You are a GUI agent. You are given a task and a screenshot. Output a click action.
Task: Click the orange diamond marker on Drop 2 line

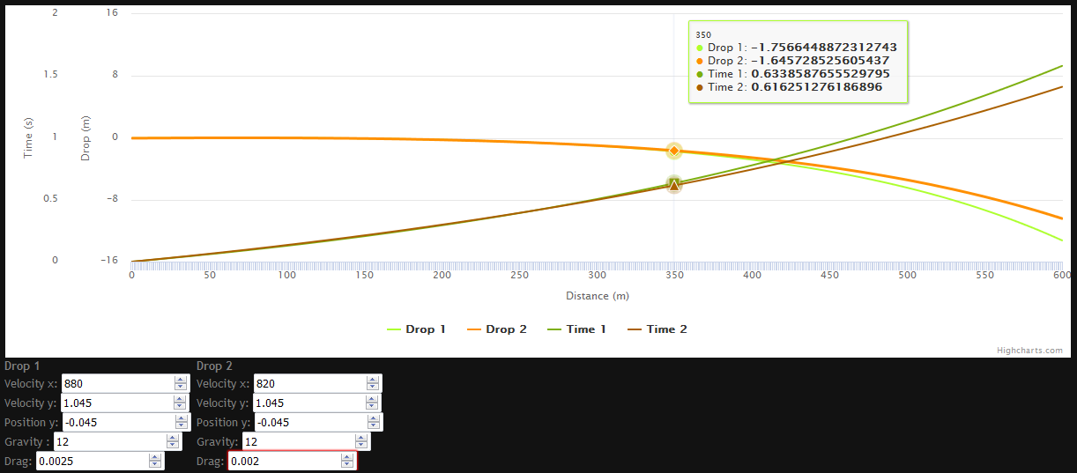(674, 151)
